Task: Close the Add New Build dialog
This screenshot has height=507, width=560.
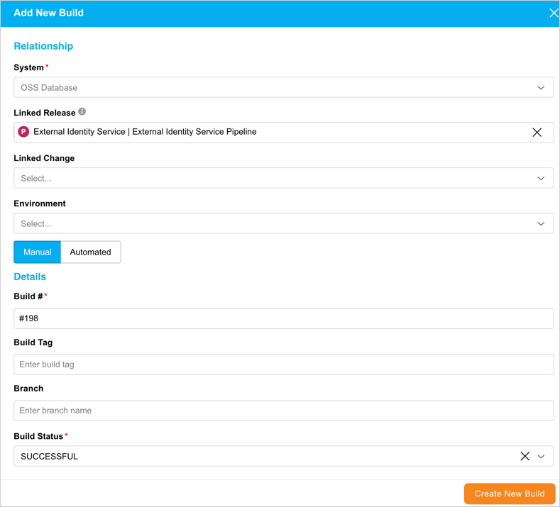Action: [x=553, y=13]
